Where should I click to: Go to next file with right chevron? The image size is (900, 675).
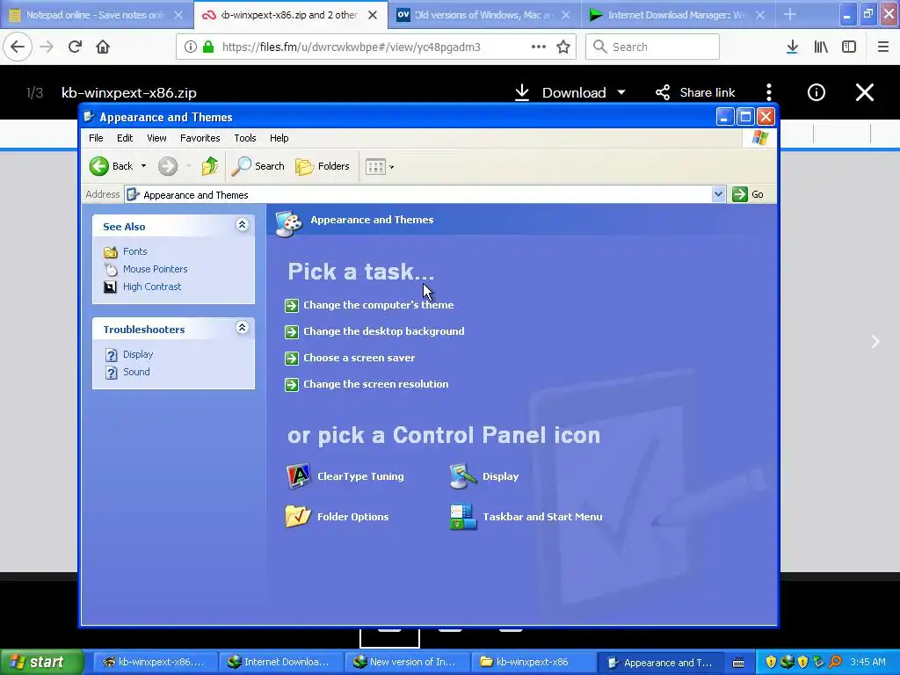click(875, 342)
